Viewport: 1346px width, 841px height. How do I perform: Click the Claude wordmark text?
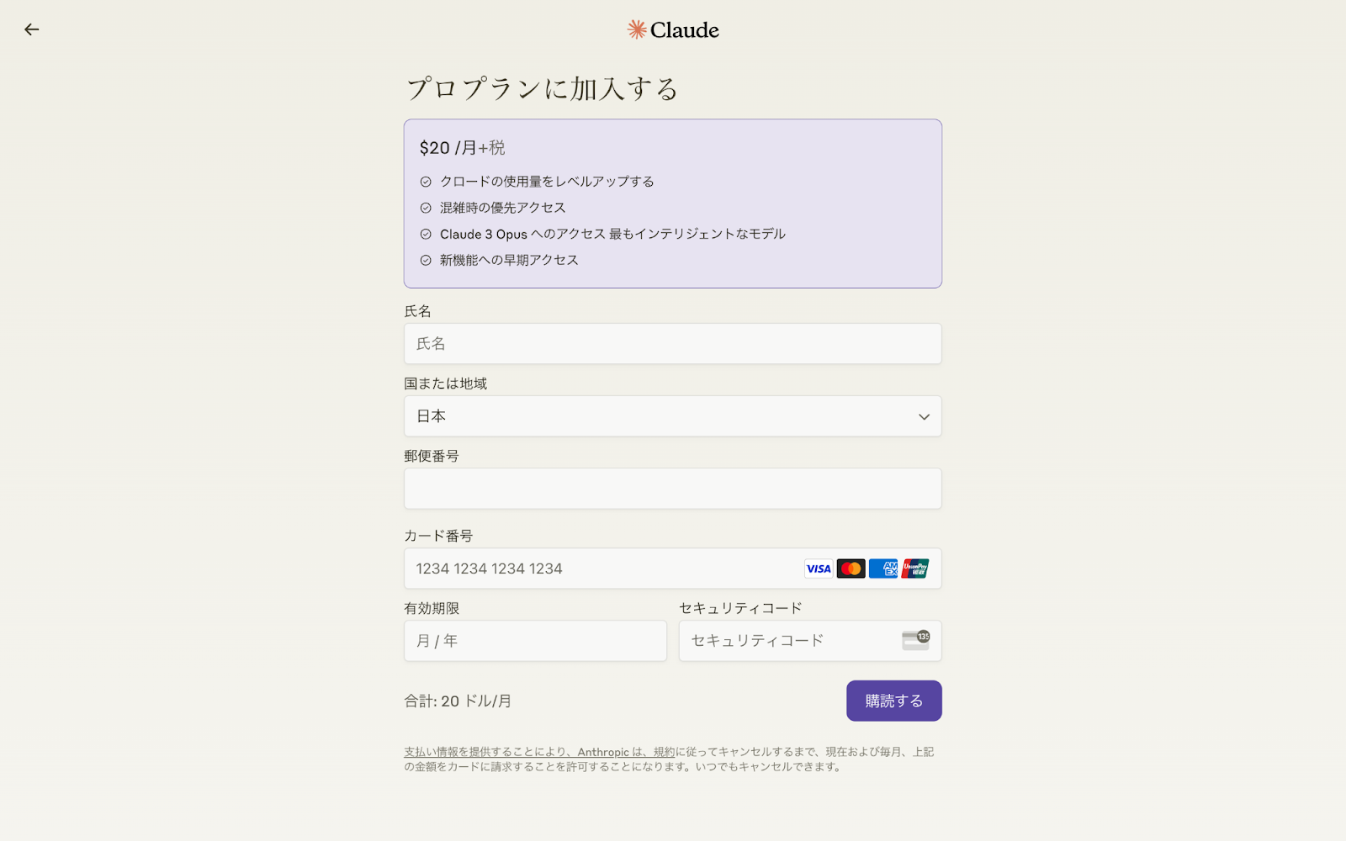(x=685, y=30)
